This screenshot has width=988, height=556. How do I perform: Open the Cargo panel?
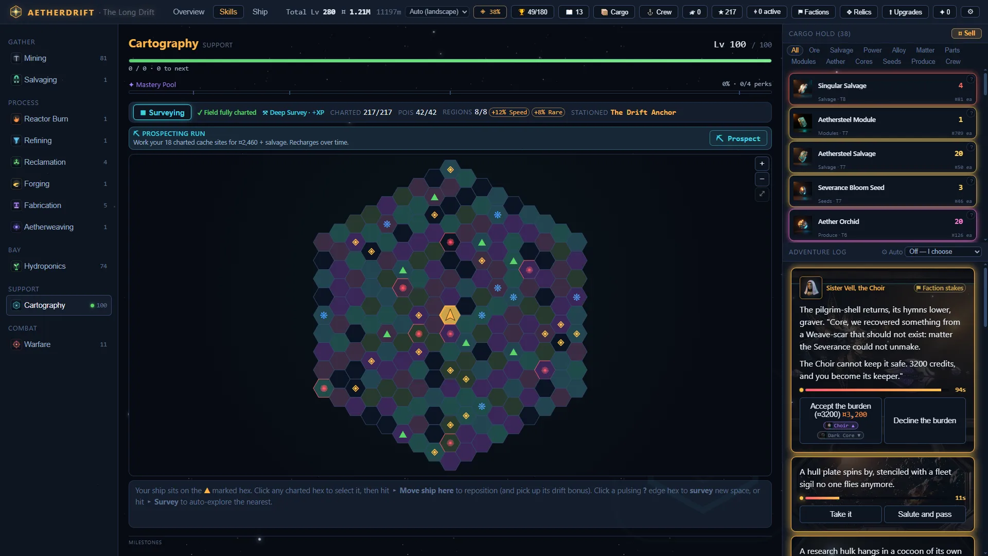[614, 12]
